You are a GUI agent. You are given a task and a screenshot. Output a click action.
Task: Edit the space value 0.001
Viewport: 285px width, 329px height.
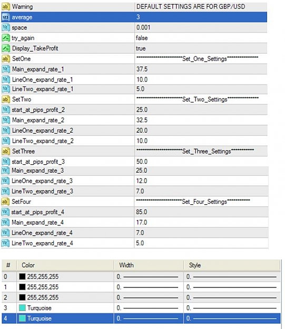(201, 27)
